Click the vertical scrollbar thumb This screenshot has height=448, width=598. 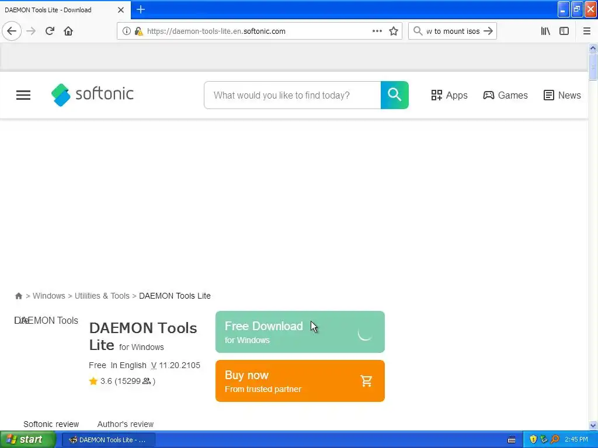coord(593,67)
